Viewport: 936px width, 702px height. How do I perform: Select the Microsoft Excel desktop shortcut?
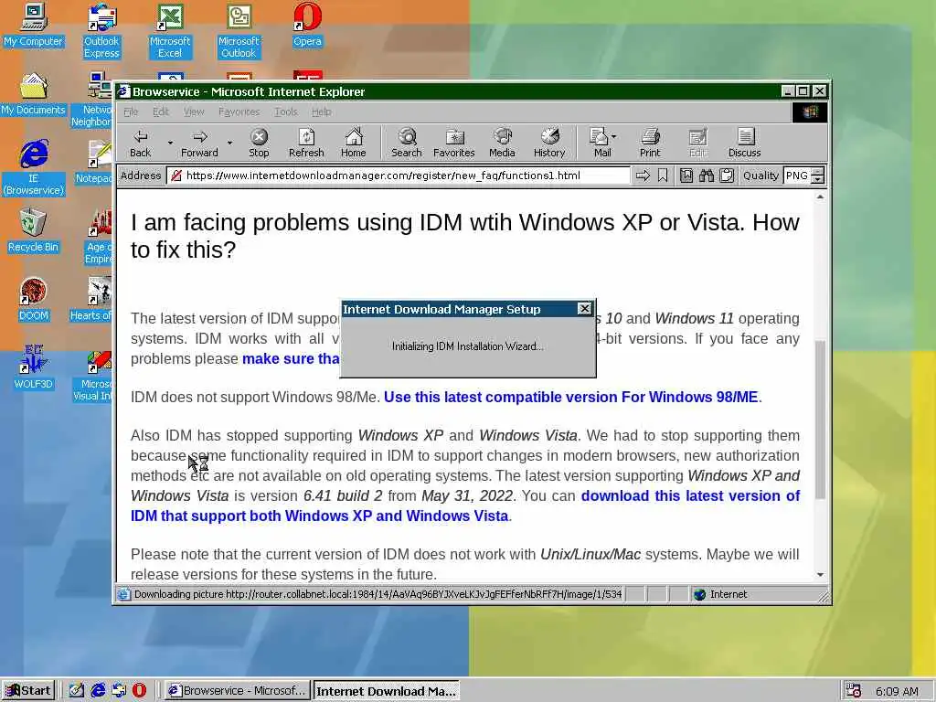coord(170,31)
